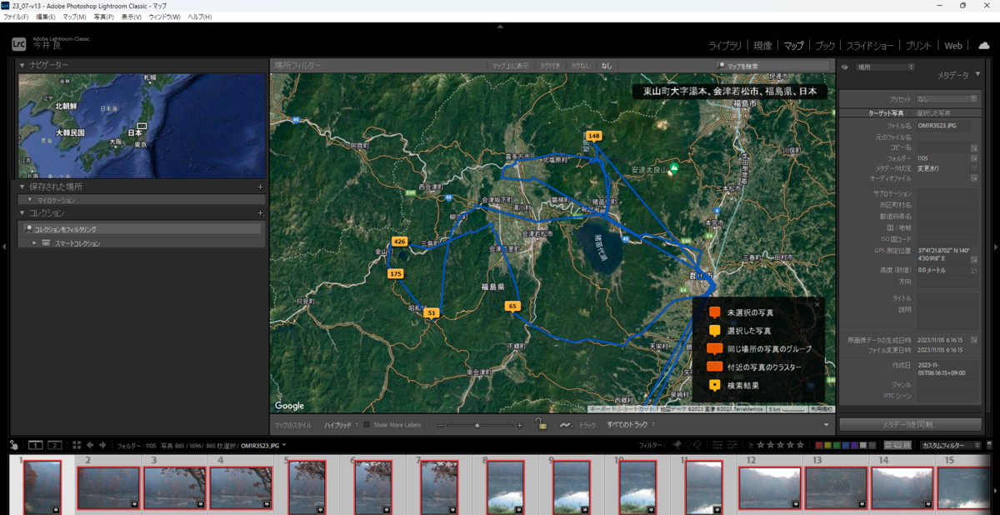The height and width of the screenshot is (515, 1000).
Task: Click the GPS tracklog zigzag icon
Action: coord(566,425)
